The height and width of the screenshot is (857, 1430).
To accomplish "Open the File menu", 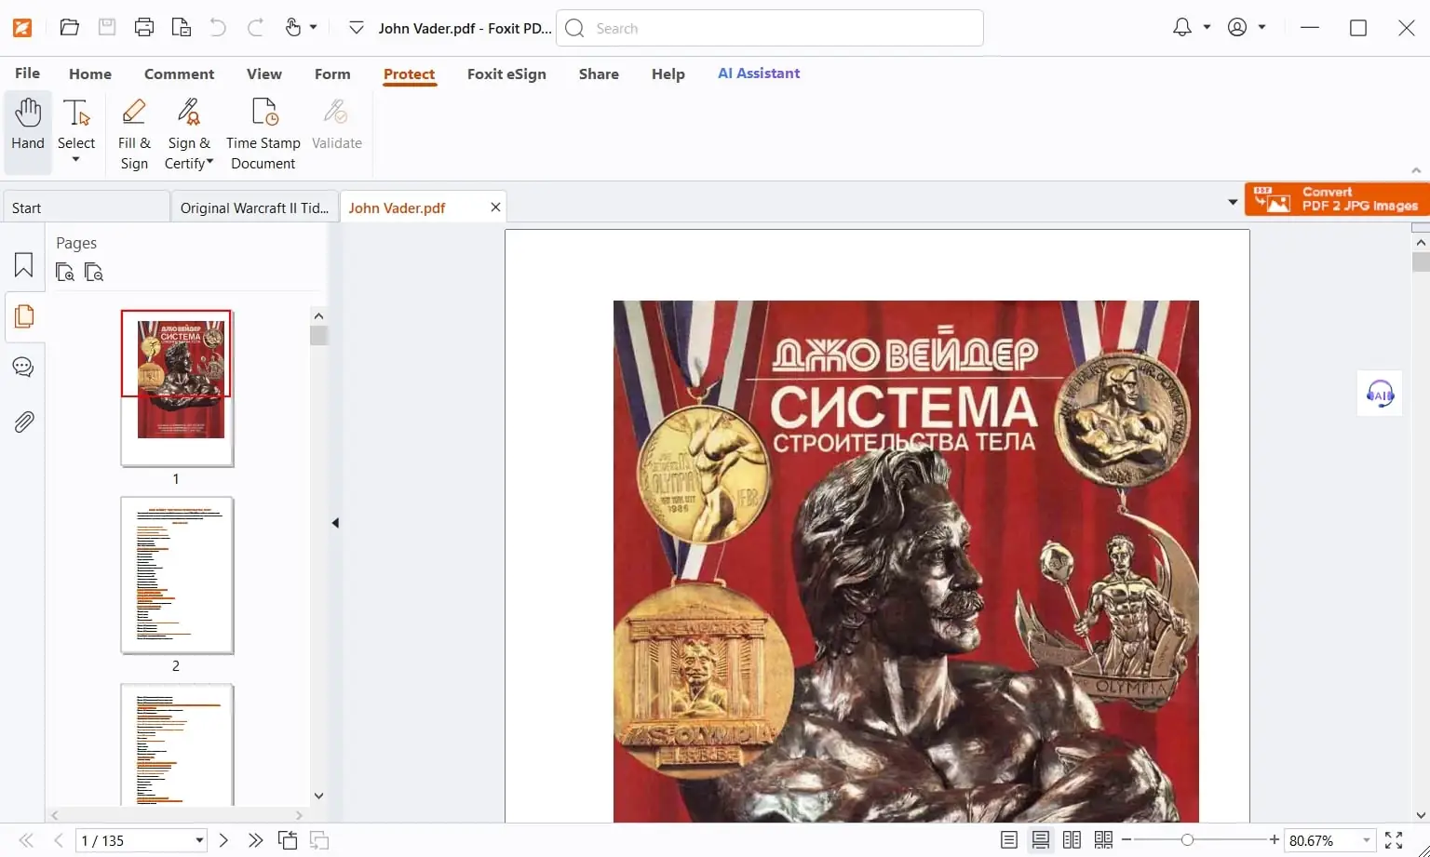I will pos(27,74).
